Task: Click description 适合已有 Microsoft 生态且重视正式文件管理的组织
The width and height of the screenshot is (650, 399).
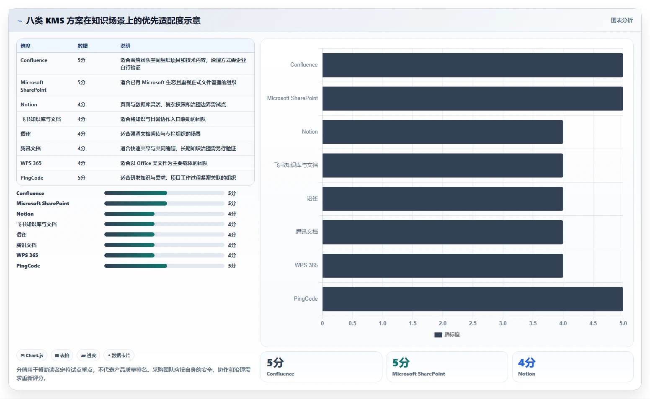Action: tap(178, 82)
